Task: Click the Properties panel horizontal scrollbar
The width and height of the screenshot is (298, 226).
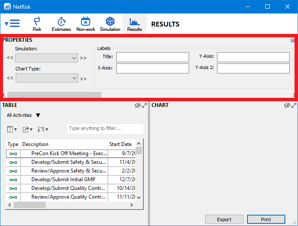Action: (54, 94)
